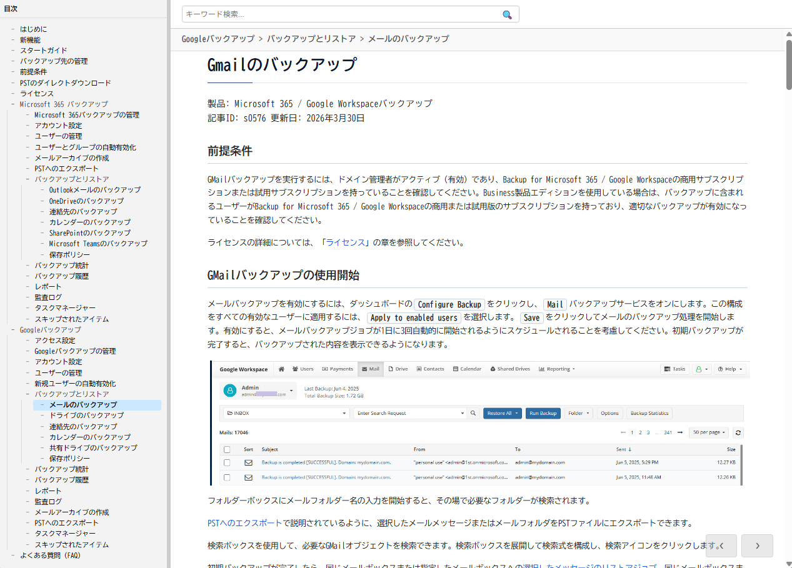Screen dimensions: 792x568
Task: Open OneDriveのバックアップ in the sidebar
Action: [86, 201]
